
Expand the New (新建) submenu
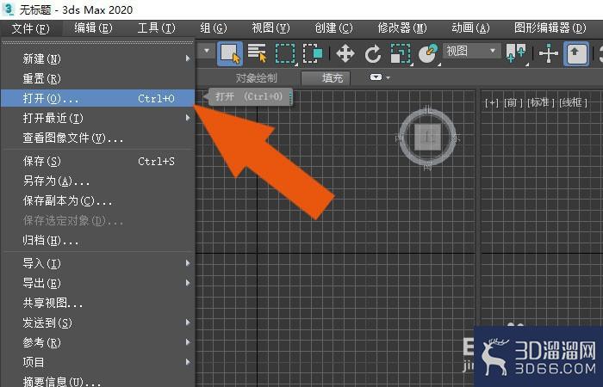coord(97,58)
